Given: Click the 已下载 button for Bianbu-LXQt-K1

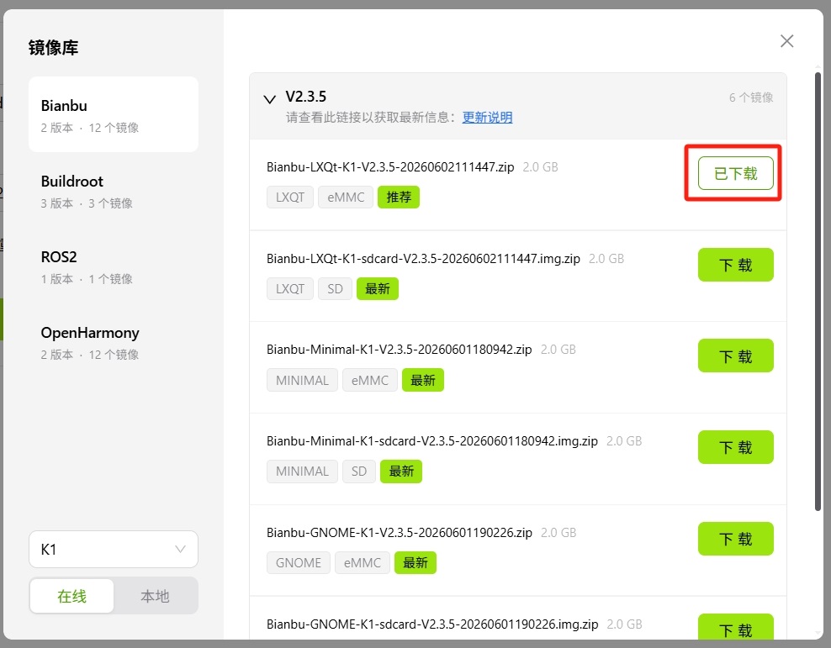Looking at the screenshot, I should (x=736, y=173).
